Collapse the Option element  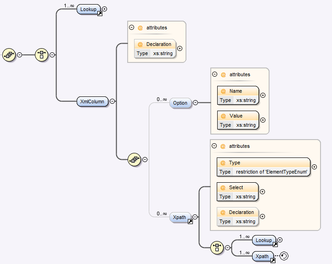(196, 103)
